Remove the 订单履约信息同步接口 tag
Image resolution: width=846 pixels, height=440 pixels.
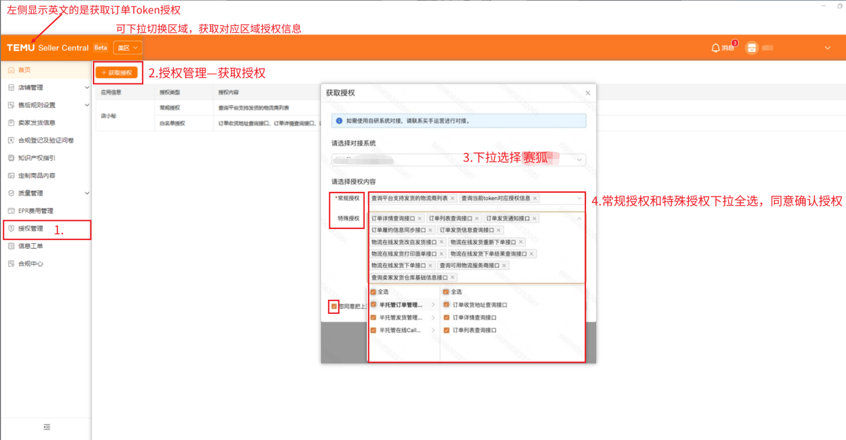click(431, 230)
